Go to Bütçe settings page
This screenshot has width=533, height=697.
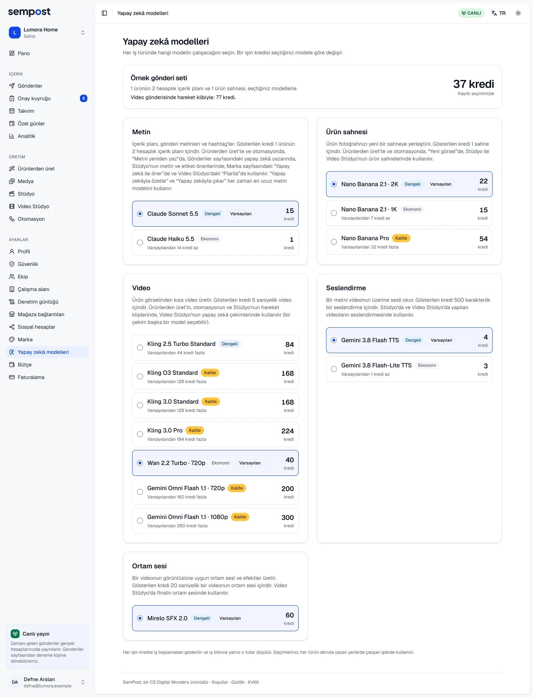[x=47, y=365]
